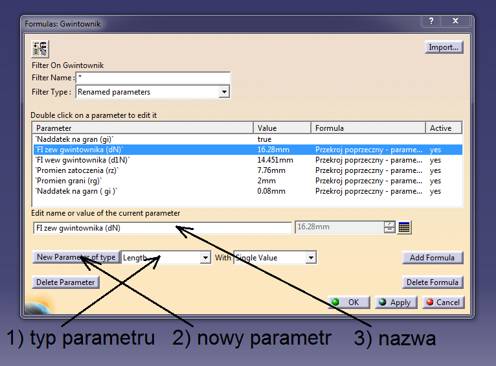Click the value 7.76mm
Screen dimensions: 496x366
coord(271,170)
